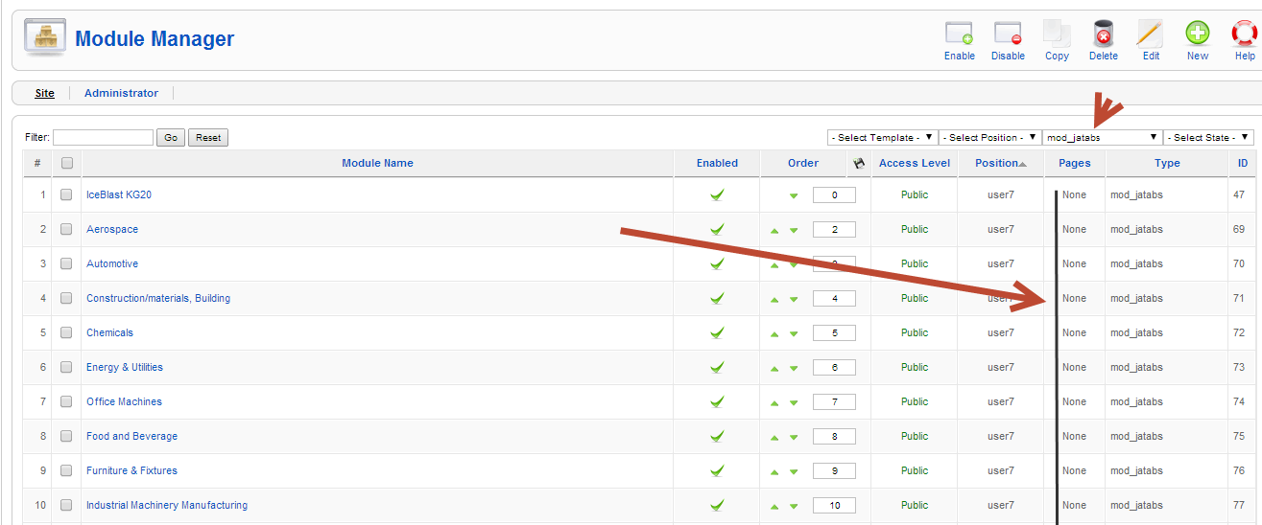This screenshot has width=1262, height=525.
Task: Click the order field for Furniture & Fixtures
Action: (x=834, y=471)
